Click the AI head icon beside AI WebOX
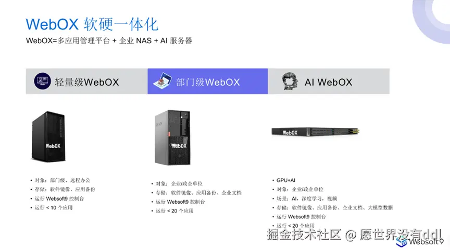Screen dimensions: 450x250 pyautogui.click(x=290, y=81)
